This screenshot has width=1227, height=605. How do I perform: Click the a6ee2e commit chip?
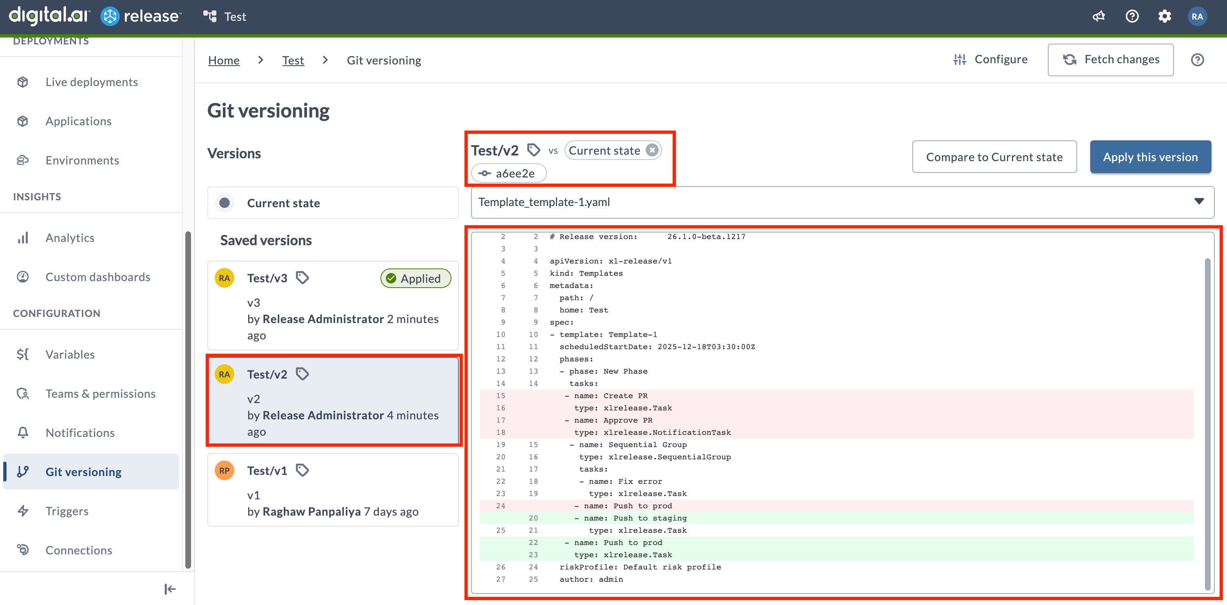[508, 173]
